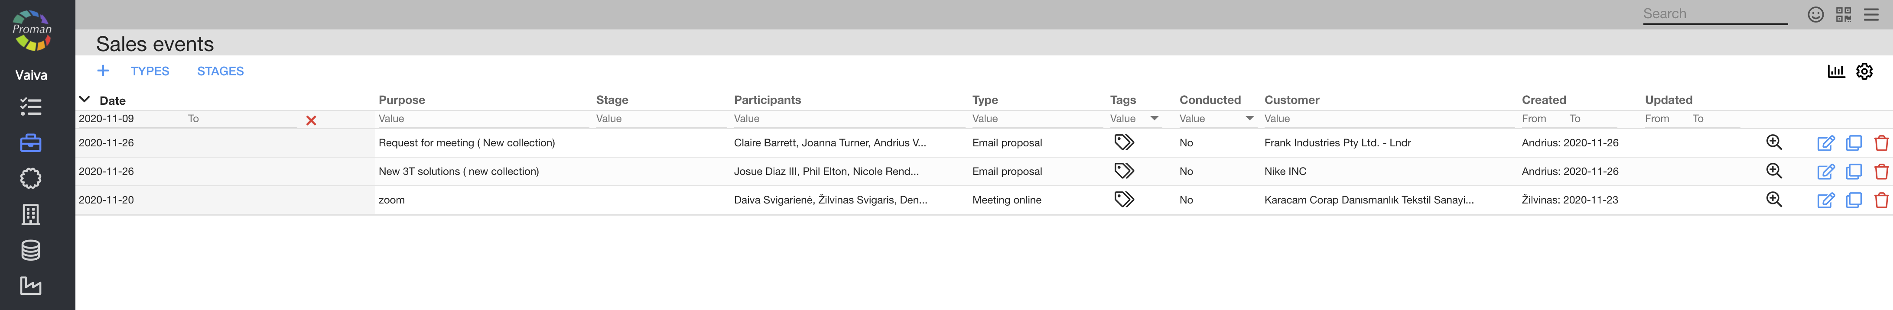Expand the Tags filter dropdown
Viewport: 1893px width, 310px height.
tap(1155, 118)
